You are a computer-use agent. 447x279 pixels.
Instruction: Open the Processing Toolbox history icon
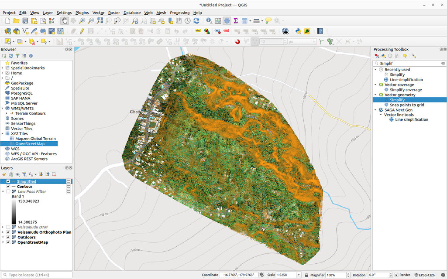click(390, 56)
